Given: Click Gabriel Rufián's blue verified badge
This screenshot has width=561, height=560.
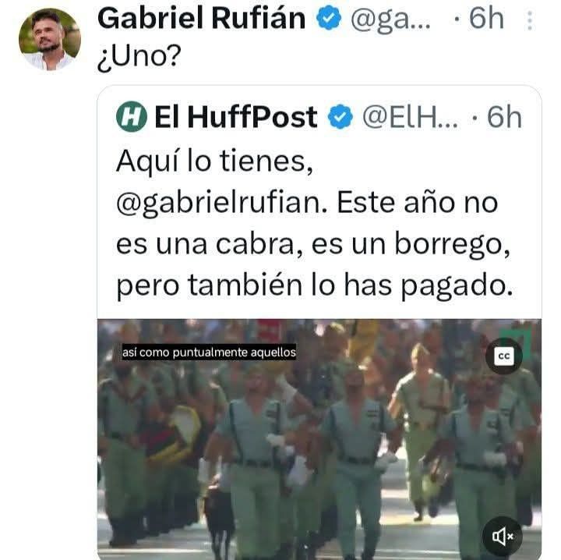Looking at the screenshot, I should (329, 19).
